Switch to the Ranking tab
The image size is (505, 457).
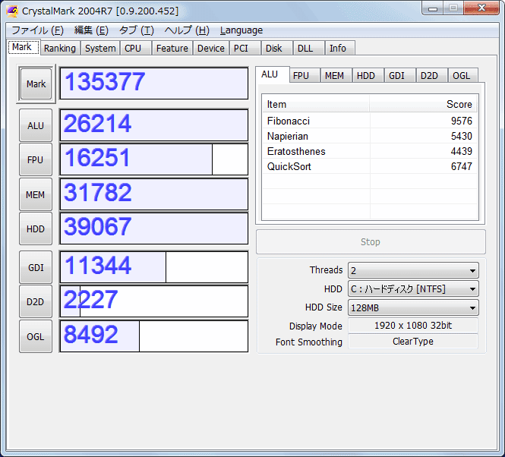click(60, 49)
